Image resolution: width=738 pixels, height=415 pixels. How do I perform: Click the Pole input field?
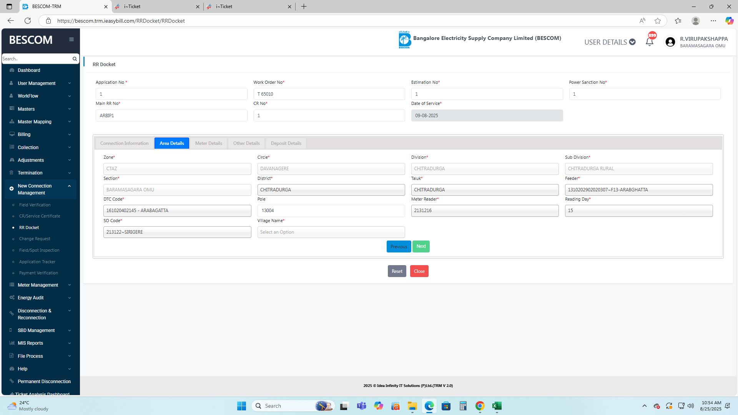coord(331,211)
